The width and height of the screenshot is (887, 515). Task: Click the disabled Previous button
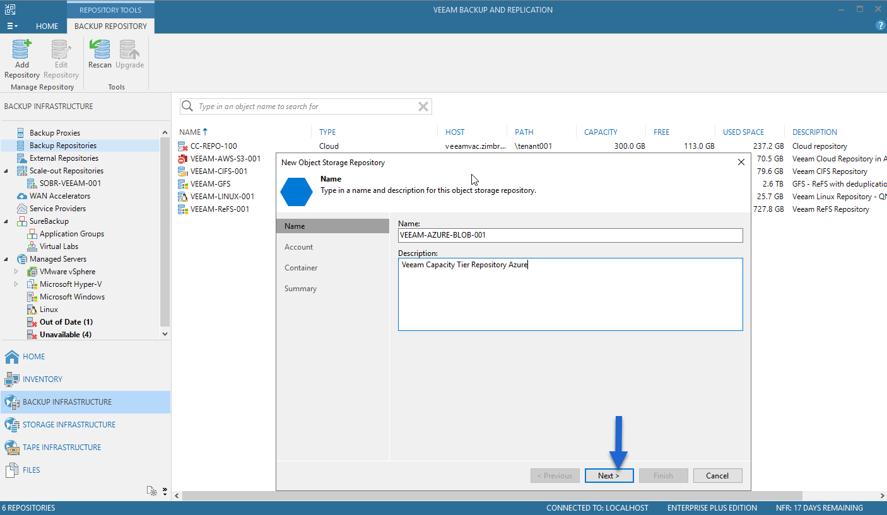(x=555, y=476)
